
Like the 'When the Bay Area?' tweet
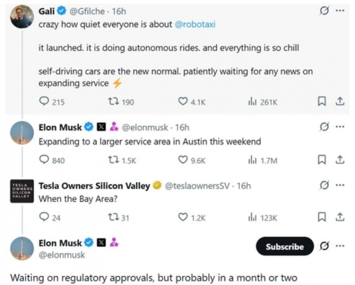182,217
